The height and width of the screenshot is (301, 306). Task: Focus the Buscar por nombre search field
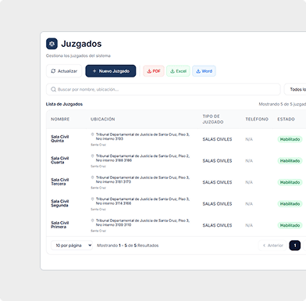(x=163, y=89)
